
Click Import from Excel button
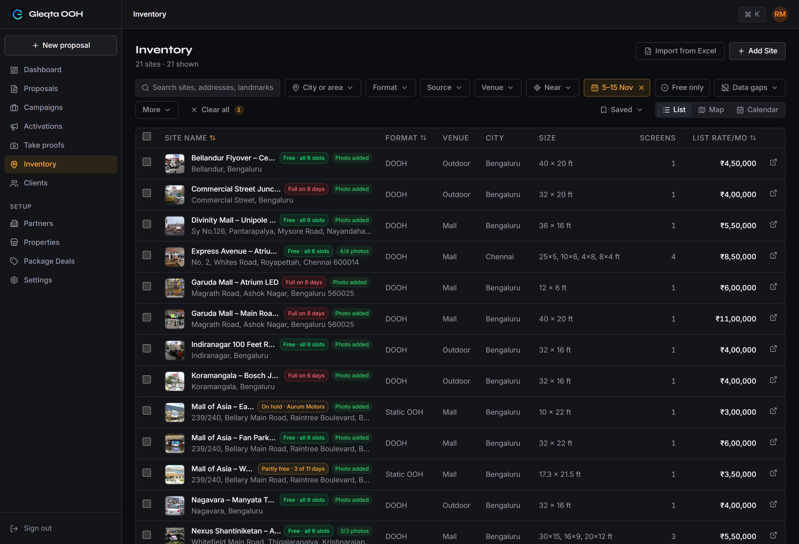click(x=680, y=51)
